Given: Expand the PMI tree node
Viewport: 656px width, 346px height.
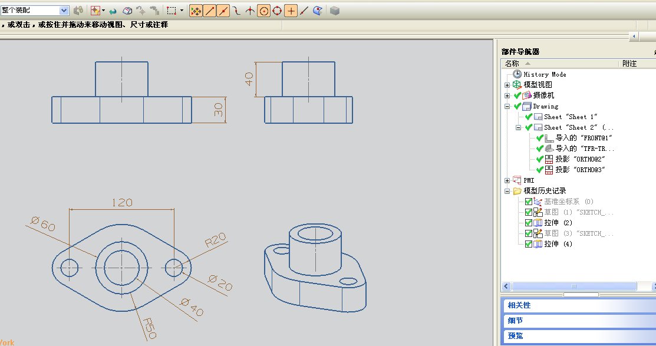Looking at the screenshot, I should (x=507, y=180).
